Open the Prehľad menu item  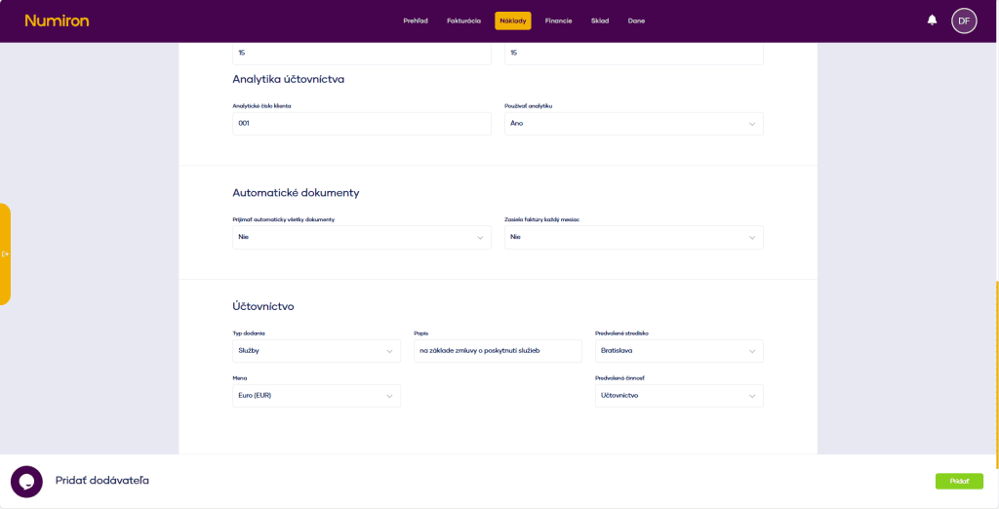[x=416, y=20]
